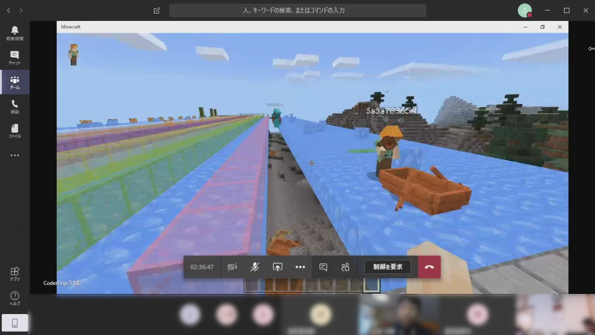
Task: Select the participant video thumbnail showing a person
Action: 399,315
